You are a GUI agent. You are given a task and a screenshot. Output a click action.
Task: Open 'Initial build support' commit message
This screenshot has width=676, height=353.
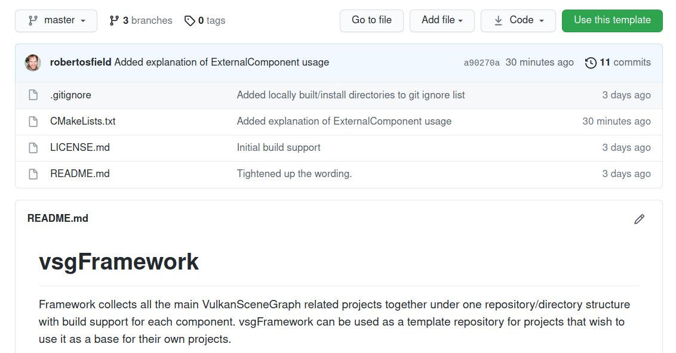(x=278, y=147)
